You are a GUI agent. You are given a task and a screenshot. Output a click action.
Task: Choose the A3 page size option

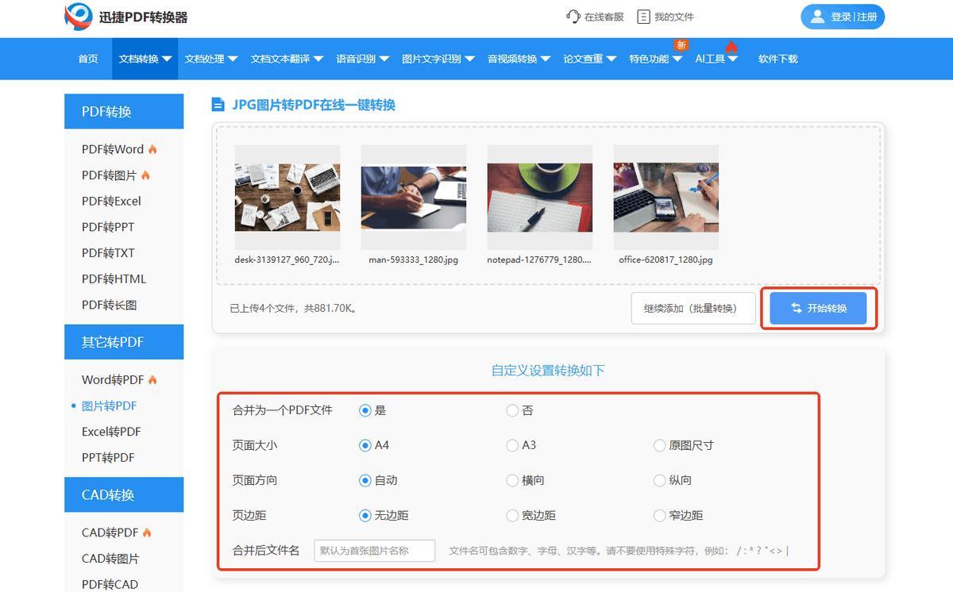pyautogui.click(x=512, y=445)
